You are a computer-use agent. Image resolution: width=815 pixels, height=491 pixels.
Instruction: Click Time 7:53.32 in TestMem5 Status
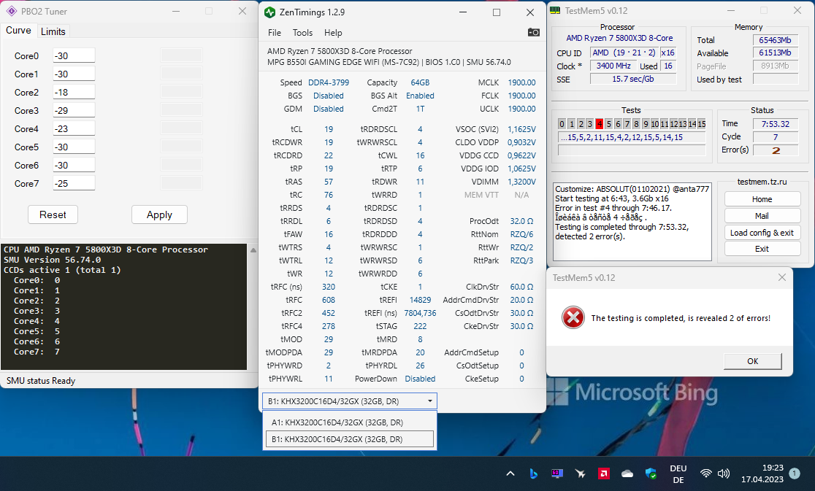pyautogui.click(x=776, y=124)
